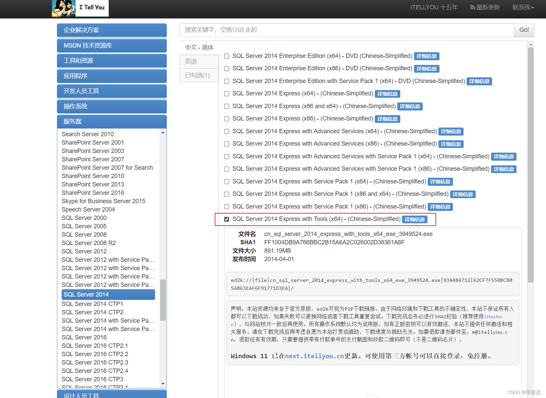Screen dimensions: 546x398
Task: Select Search Server 2010 in server list
Action: point(88,134)
